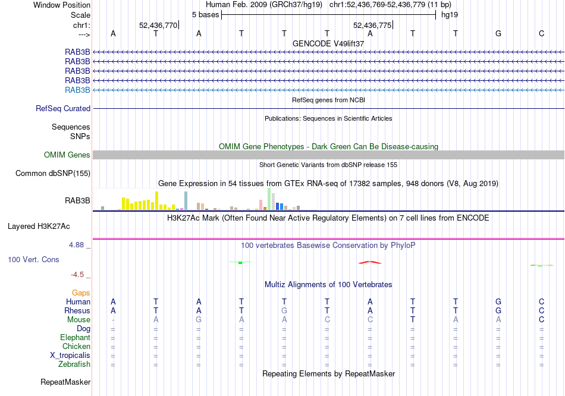Select the Scale track label
This screenshot has height=396, width=565.
point(80,15)
